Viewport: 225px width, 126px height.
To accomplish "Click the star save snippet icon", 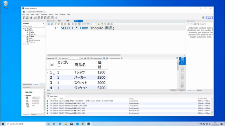I will click(x=98, y=24).
